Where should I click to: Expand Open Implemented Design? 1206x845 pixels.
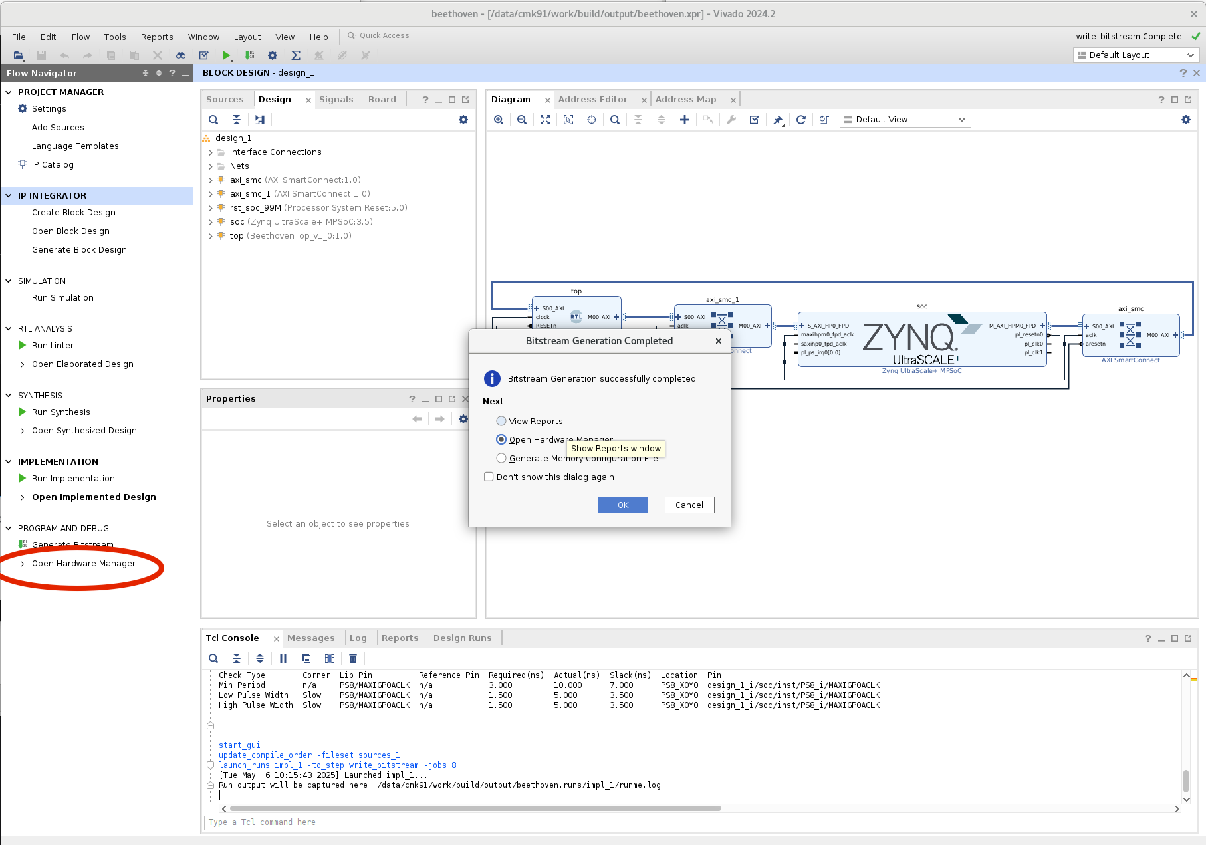pos(23,497)
